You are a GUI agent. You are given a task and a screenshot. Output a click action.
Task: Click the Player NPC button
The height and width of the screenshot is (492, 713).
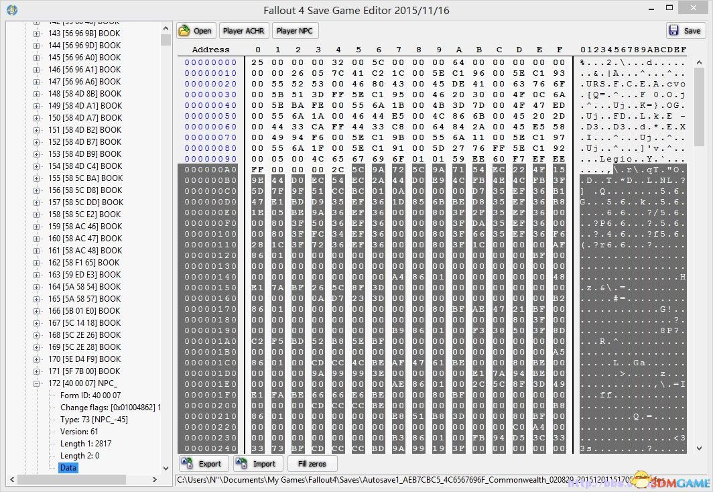click(x=295, y=31)
